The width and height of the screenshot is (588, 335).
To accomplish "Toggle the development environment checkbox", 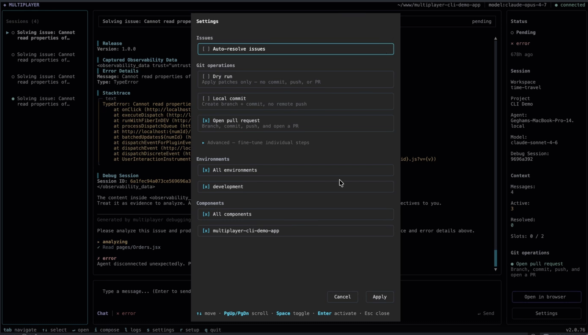I will click(295, 187).
